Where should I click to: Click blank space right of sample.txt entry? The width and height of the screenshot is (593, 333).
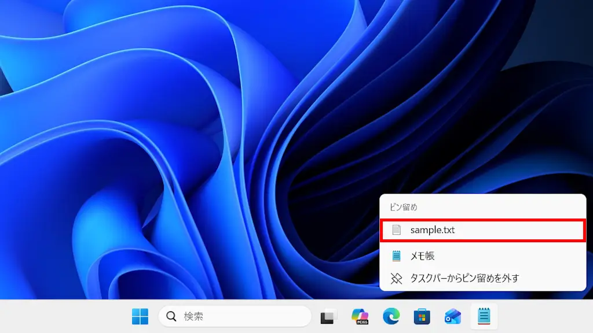521,230
